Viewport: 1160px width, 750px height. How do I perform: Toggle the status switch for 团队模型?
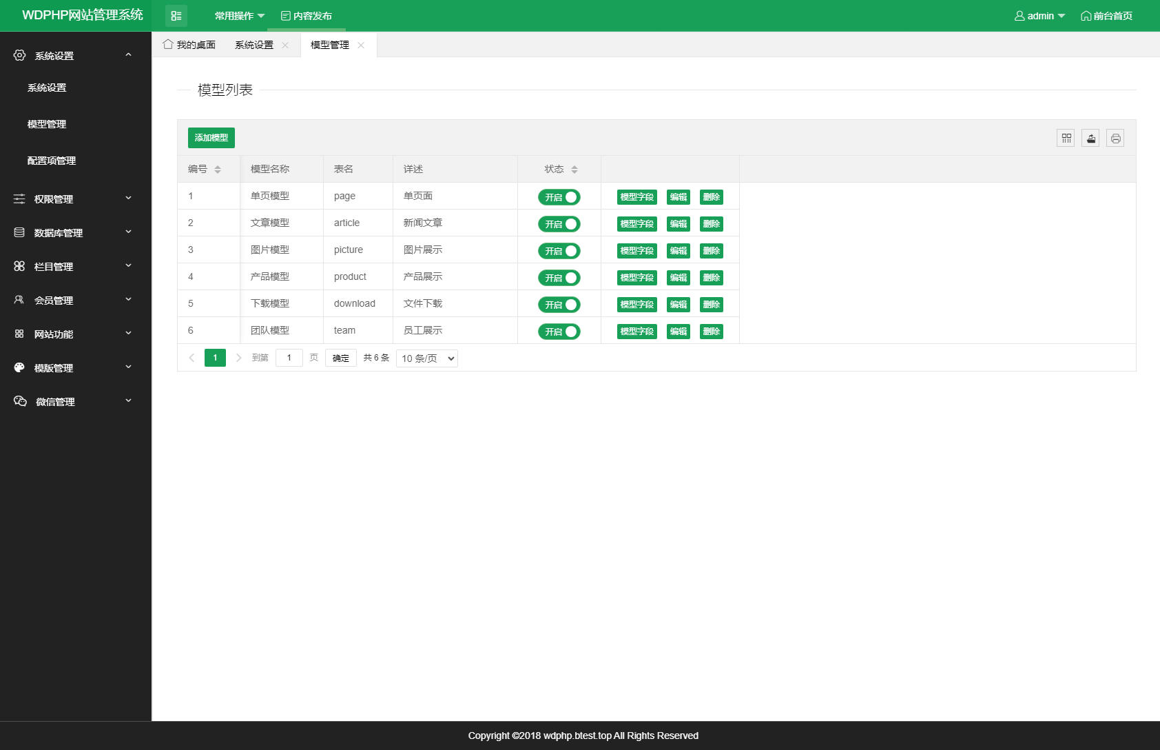(x=559, y=332)
